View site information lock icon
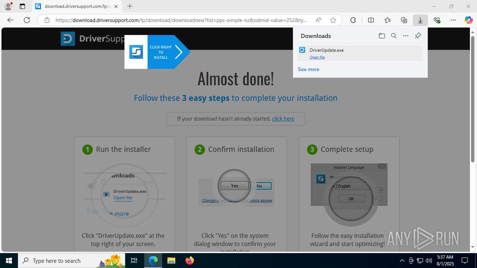The image size is (477, 268). point(47,20)
